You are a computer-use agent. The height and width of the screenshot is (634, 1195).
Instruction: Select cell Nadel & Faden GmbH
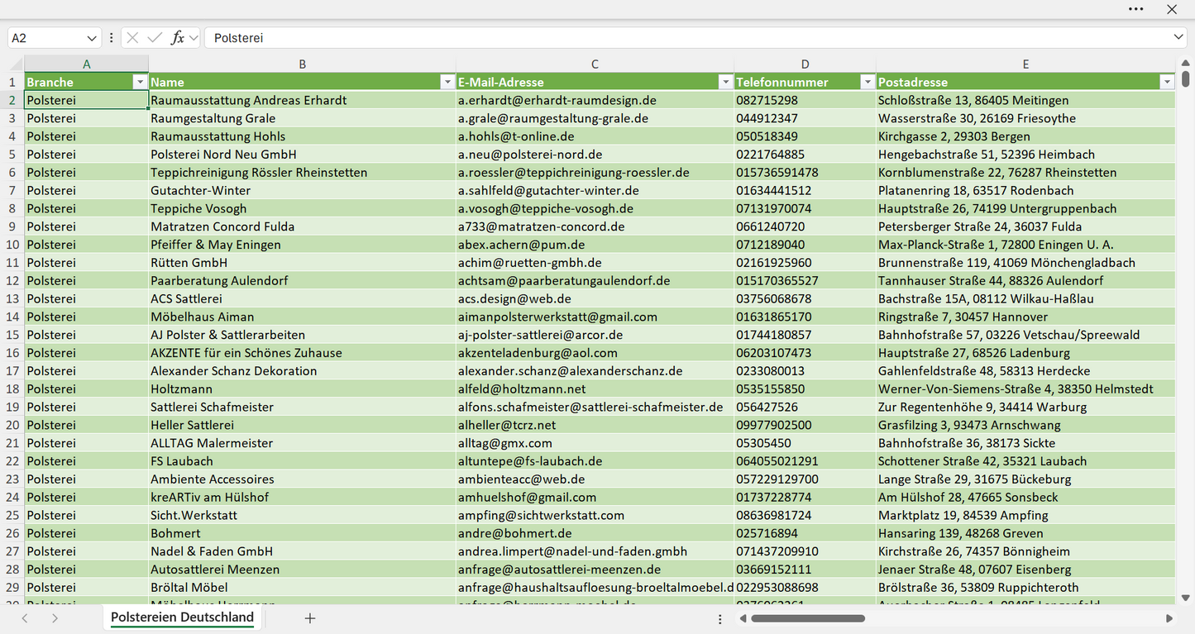(x=303, y=551)
